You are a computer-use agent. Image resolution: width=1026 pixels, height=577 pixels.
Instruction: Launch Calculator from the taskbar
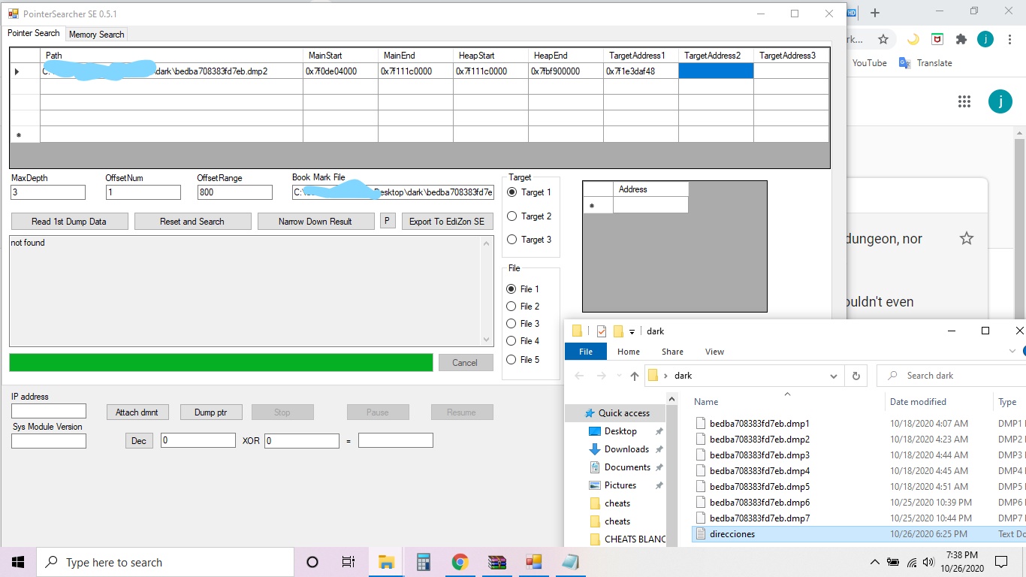click(x=423, y=562)
